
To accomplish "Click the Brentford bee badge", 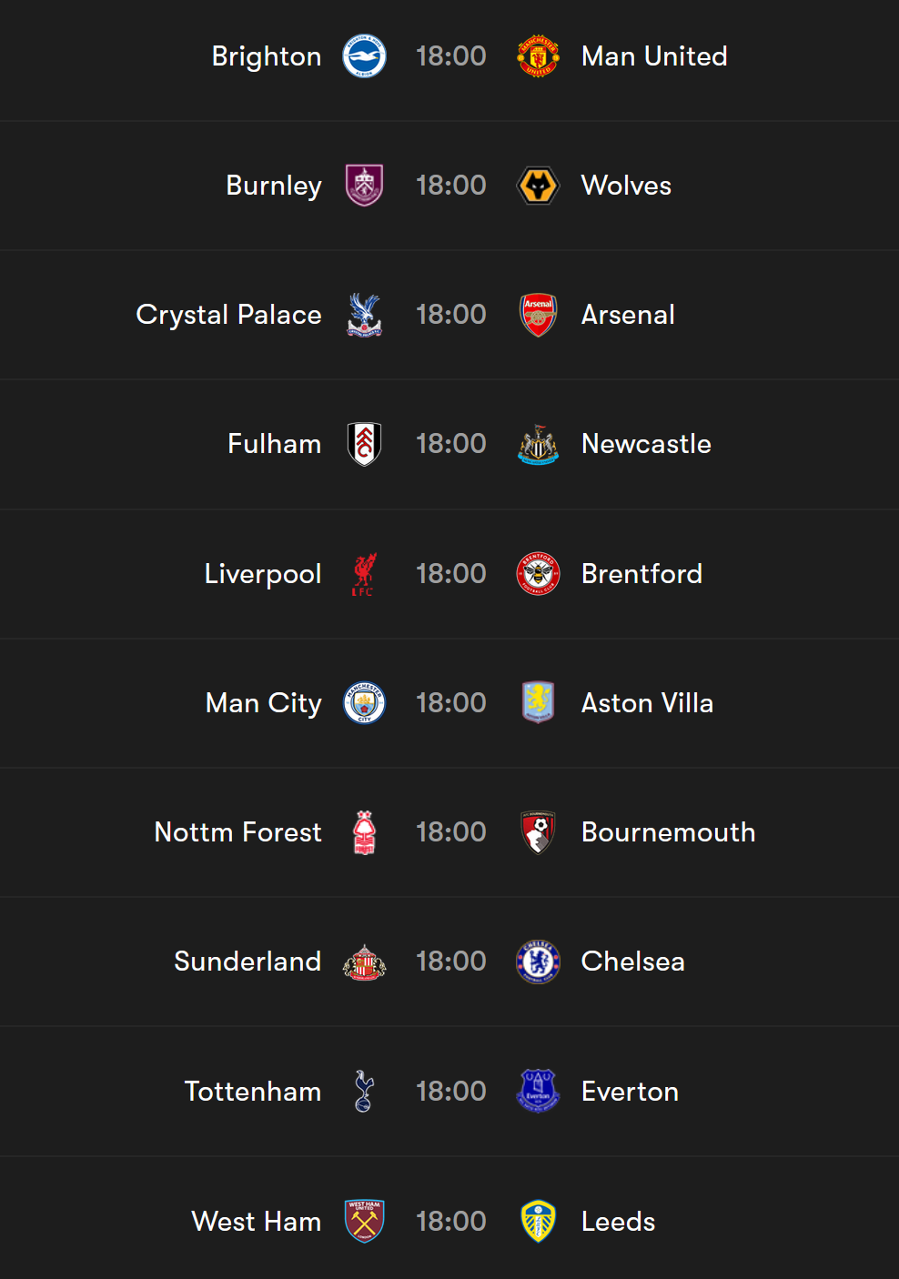I will click(538, 574).
